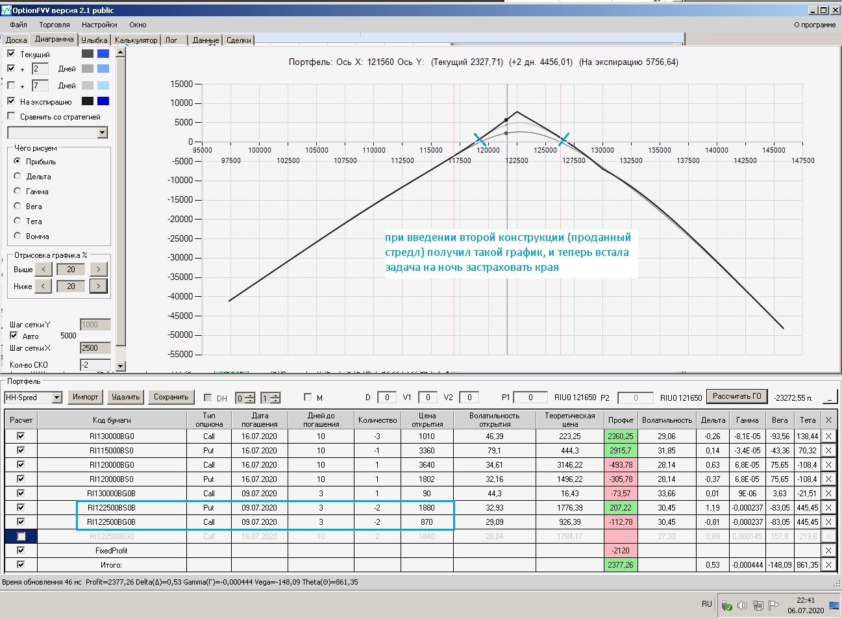This screenshot has width=842, height=619.
Task: Click the Кол-во СКО input field
Action: click(95, 365)
